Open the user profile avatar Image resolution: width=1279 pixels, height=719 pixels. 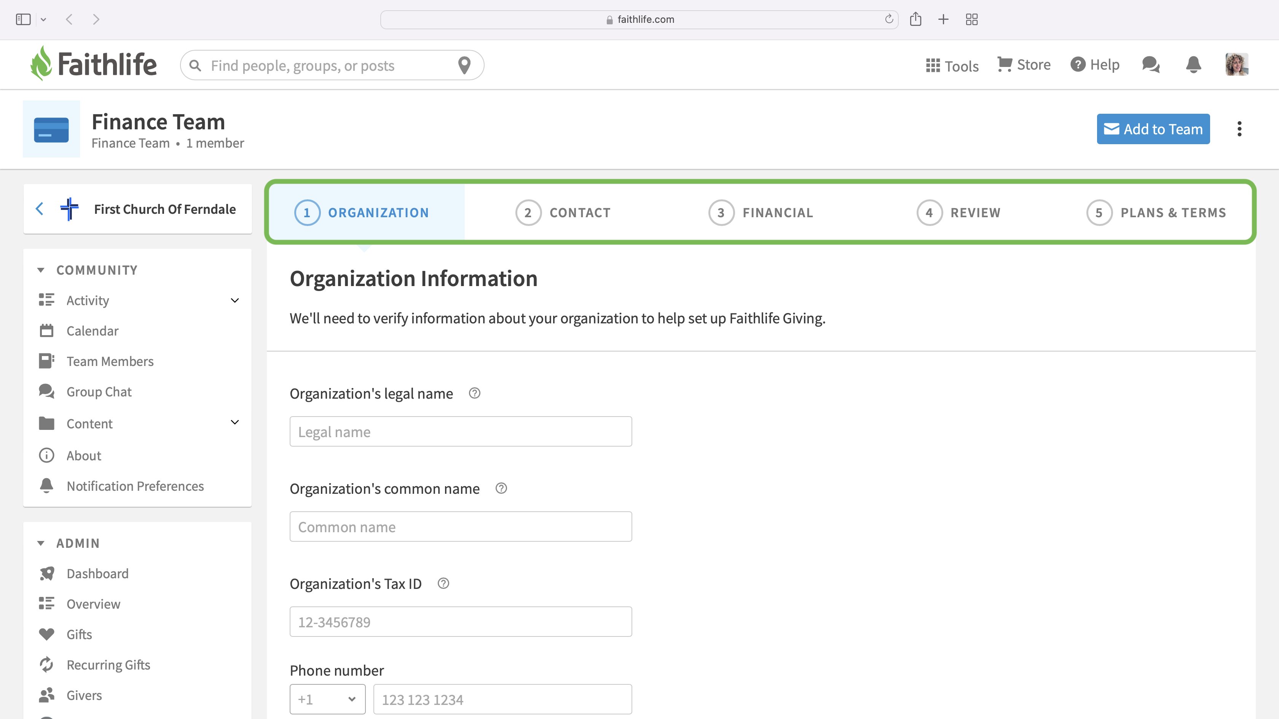(x=1236, y=65)
